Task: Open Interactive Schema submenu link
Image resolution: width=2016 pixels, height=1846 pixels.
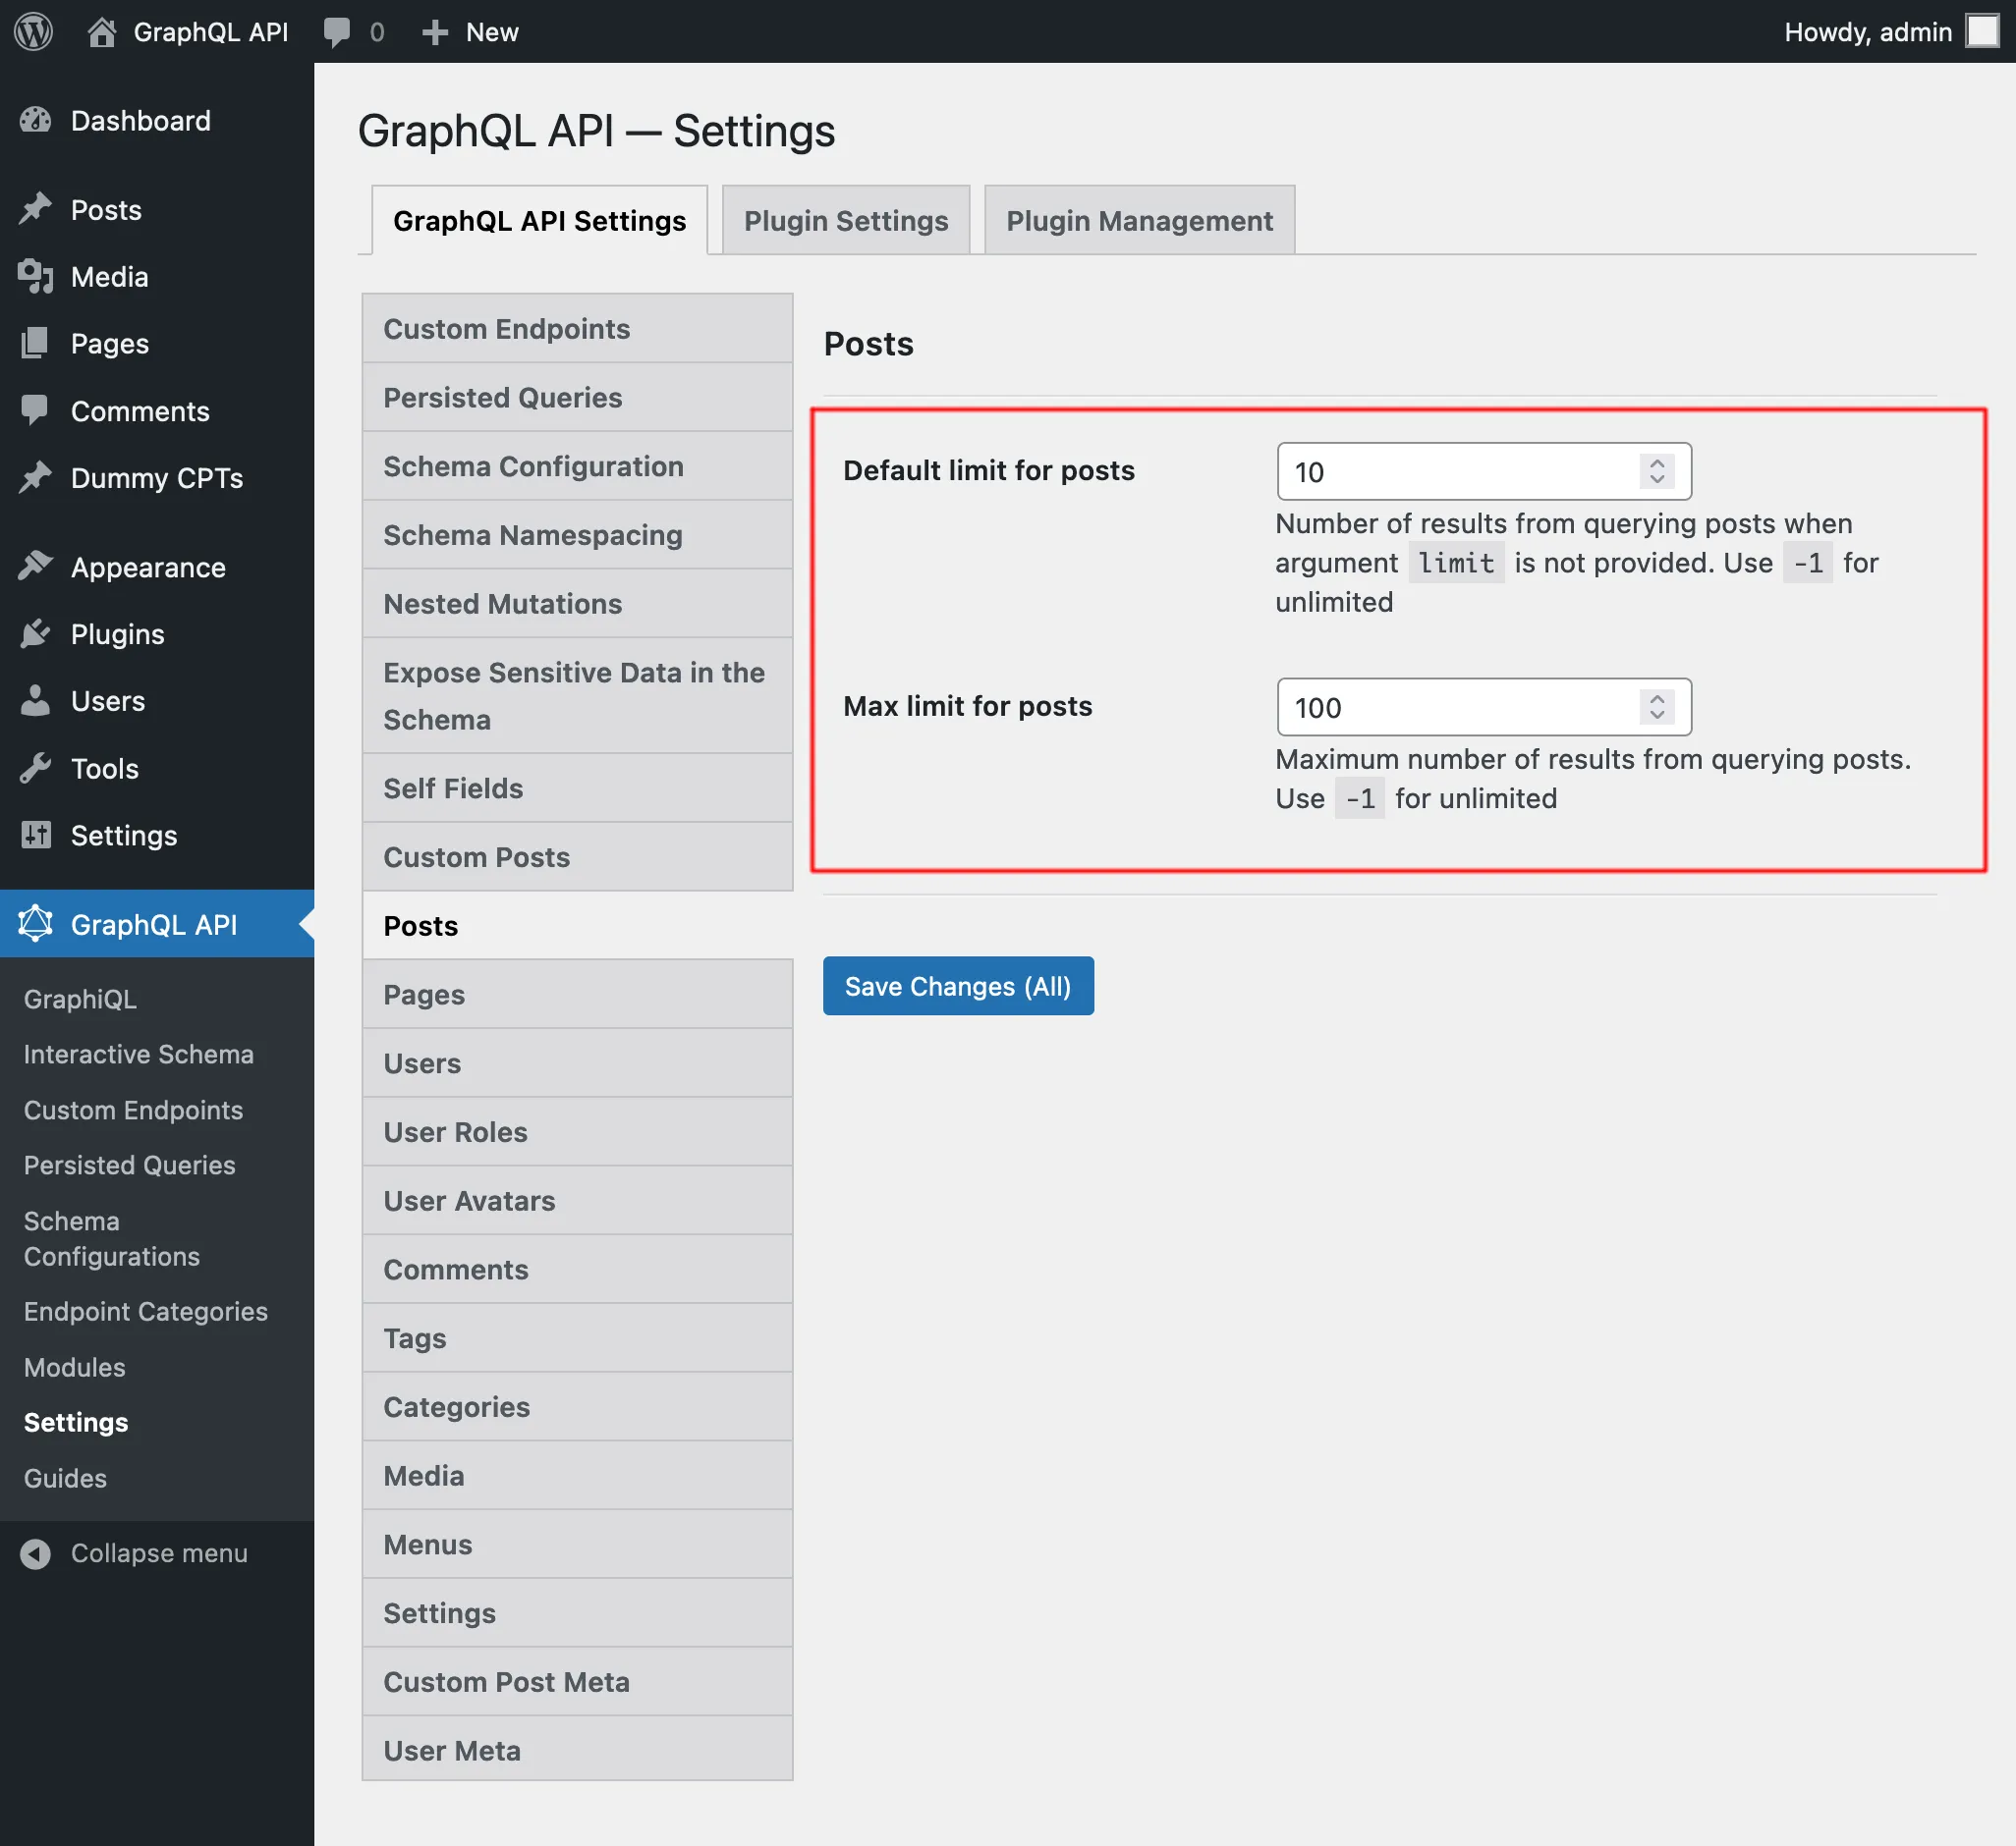Action: [x=139, y=1055]
